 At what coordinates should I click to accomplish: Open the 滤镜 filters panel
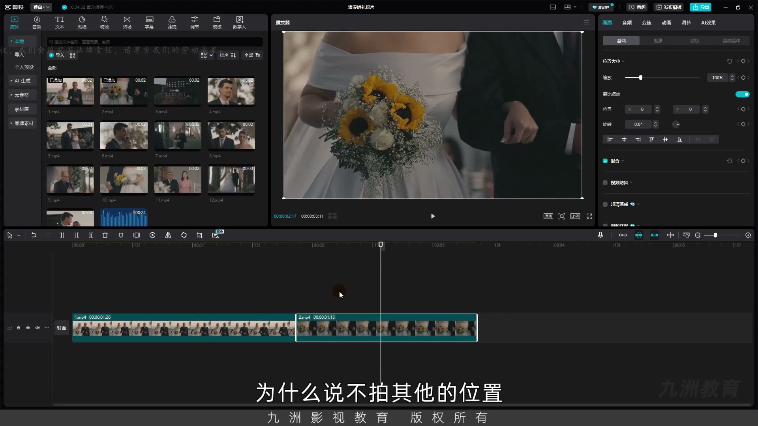point(172,22)
